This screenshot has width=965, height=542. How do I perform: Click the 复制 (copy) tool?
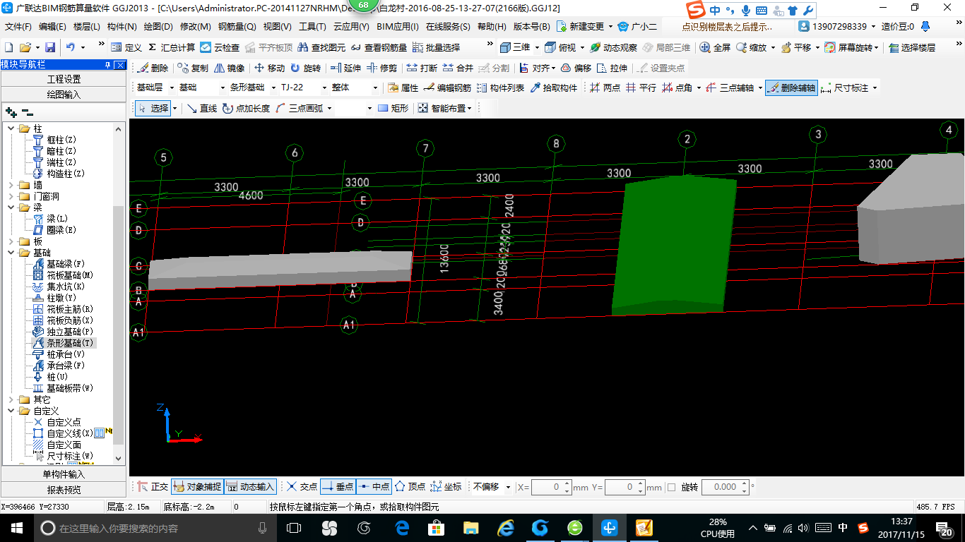(x=194, y=68)
